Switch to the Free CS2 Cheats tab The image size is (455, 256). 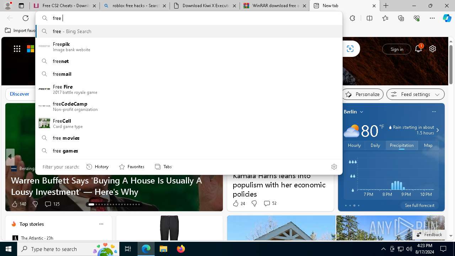[x=64, y=6]
